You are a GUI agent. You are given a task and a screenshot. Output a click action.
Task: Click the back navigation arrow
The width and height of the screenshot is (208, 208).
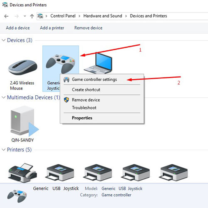tap(6, 16)
